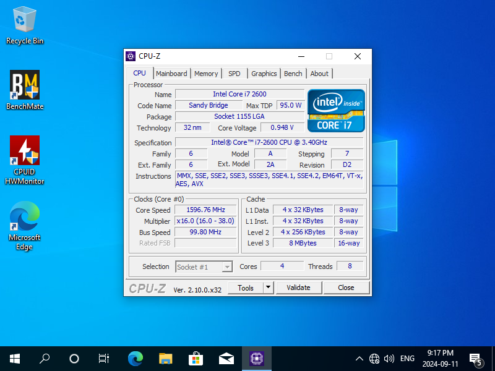Click the empty Rated FSB field
Image resolution: width=495 pixels, height=371 pixels.
pyautogui.click(x=205, y=243)
